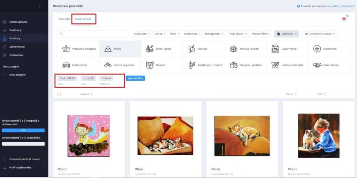Open the child with kitten painting thumbnail
The image size is (357, 178).
[319, 136]
